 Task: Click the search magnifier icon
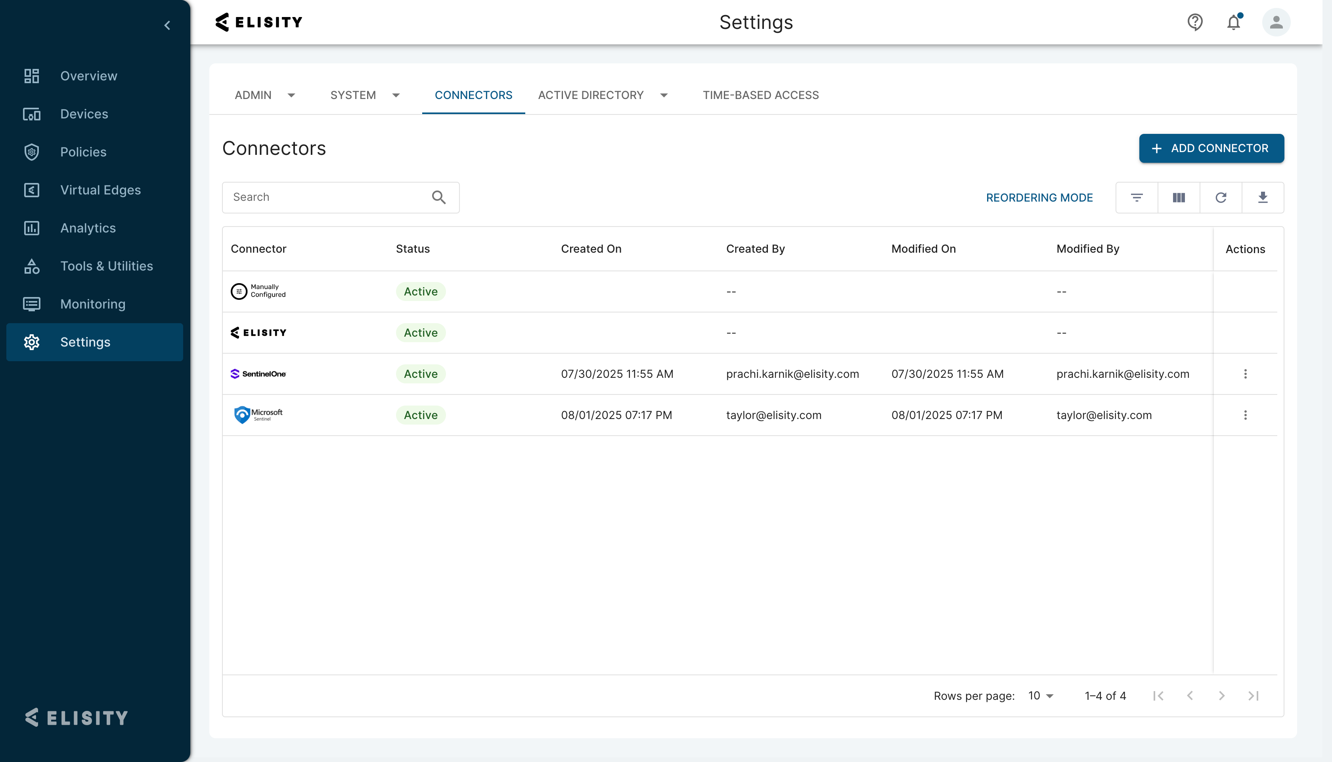[x=438, y=197]
